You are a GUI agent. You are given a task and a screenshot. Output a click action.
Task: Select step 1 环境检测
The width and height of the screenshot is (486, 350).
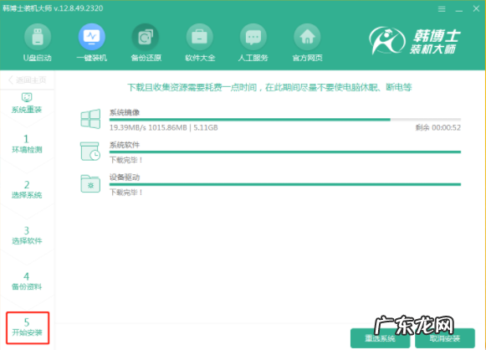click(27, 144)
